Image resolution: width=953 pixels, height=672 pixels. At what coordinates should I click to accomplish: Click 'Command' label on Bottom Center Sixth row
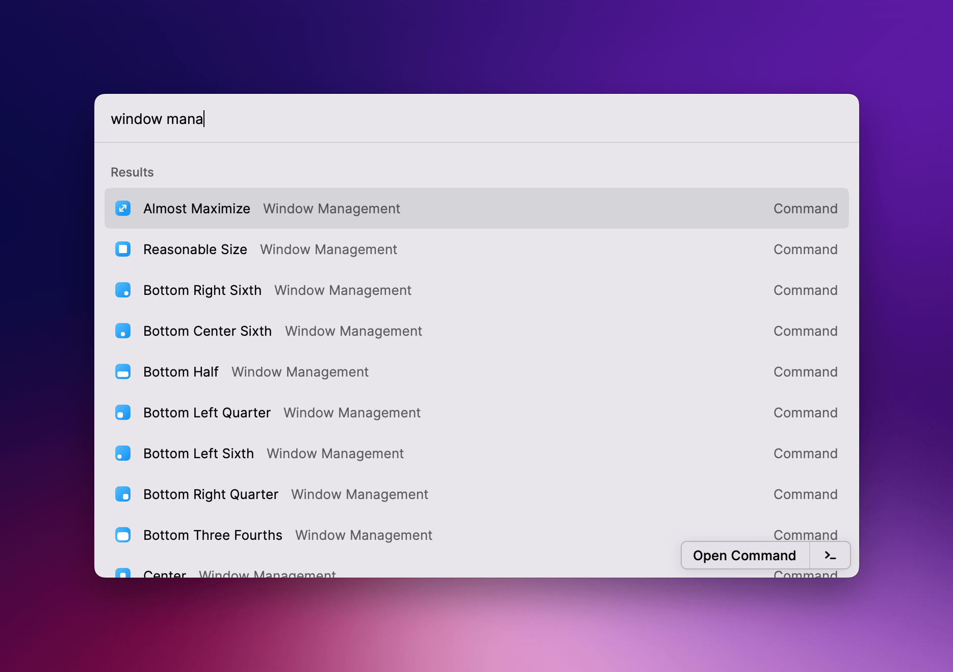click(x=806, y=331)
